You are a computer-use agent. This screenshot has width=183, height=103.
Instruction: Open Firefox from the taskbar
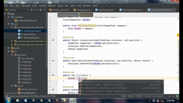coord(57,100)
